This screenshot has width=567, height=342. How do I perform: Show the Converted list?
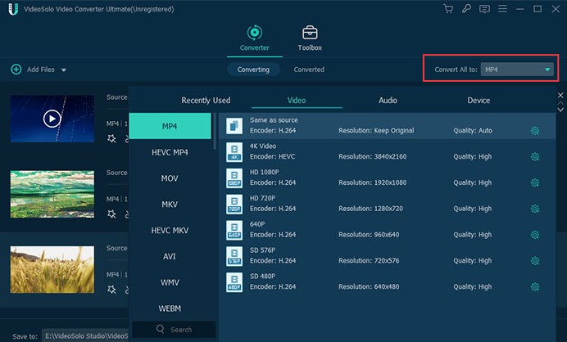(309, 70)
